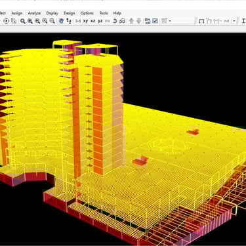Switch to default 3-d view
Viewport: 246px width, 246px height.
coord(78,21)
